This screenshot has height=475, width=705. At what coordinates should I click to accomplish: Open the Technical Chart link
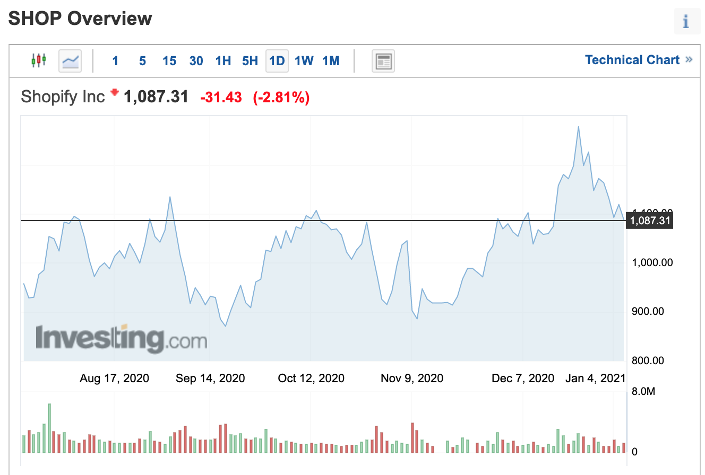pyautogui.click(x=639, y=60)
